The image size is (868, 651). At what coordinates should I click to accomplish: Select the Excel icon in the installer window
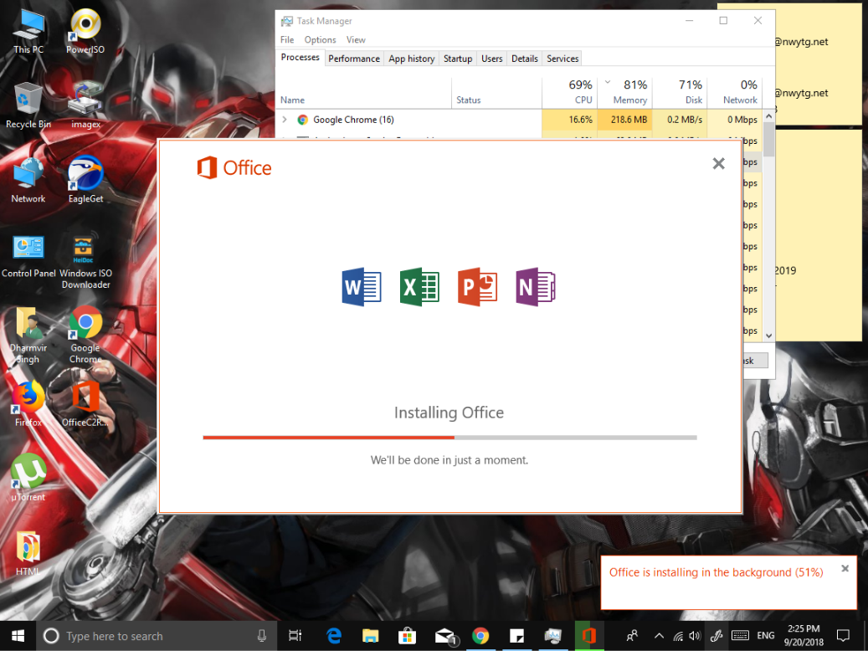point(419,287)
